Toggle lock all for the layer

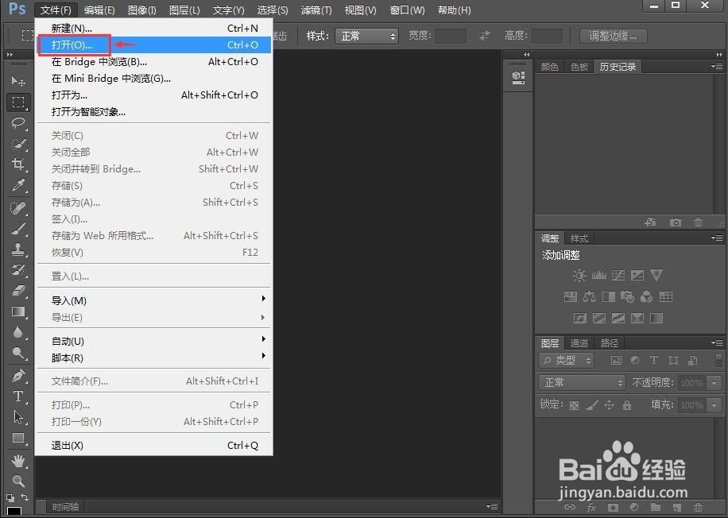(x=628, y=404)
